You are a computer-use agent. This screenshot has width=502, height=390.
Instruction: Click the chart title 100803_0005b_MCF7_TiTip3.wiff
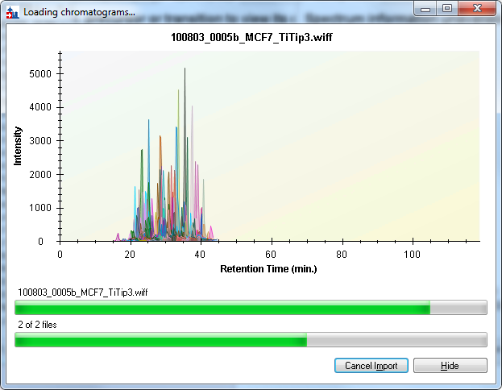point(270,37)
